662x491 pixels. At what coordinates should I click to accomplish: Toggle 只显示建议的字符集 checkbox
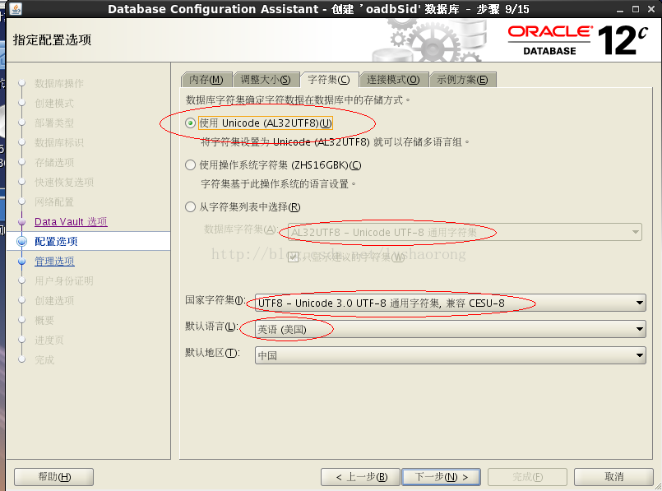(293, 257)
